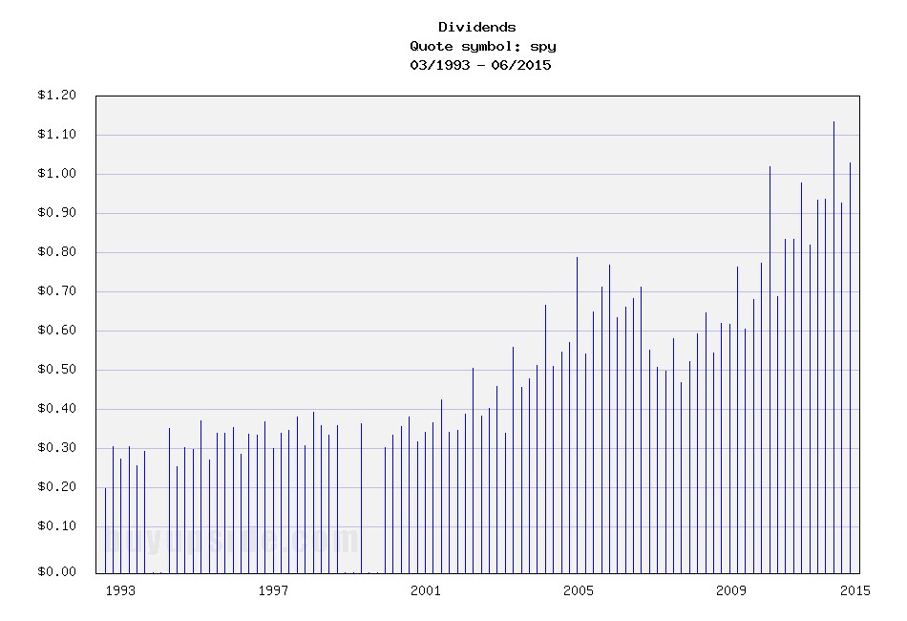The height and width of the screenshot is (621, 907).
Task: Click the $0.70 y-axis label
Action: click(x=56, y=291)
